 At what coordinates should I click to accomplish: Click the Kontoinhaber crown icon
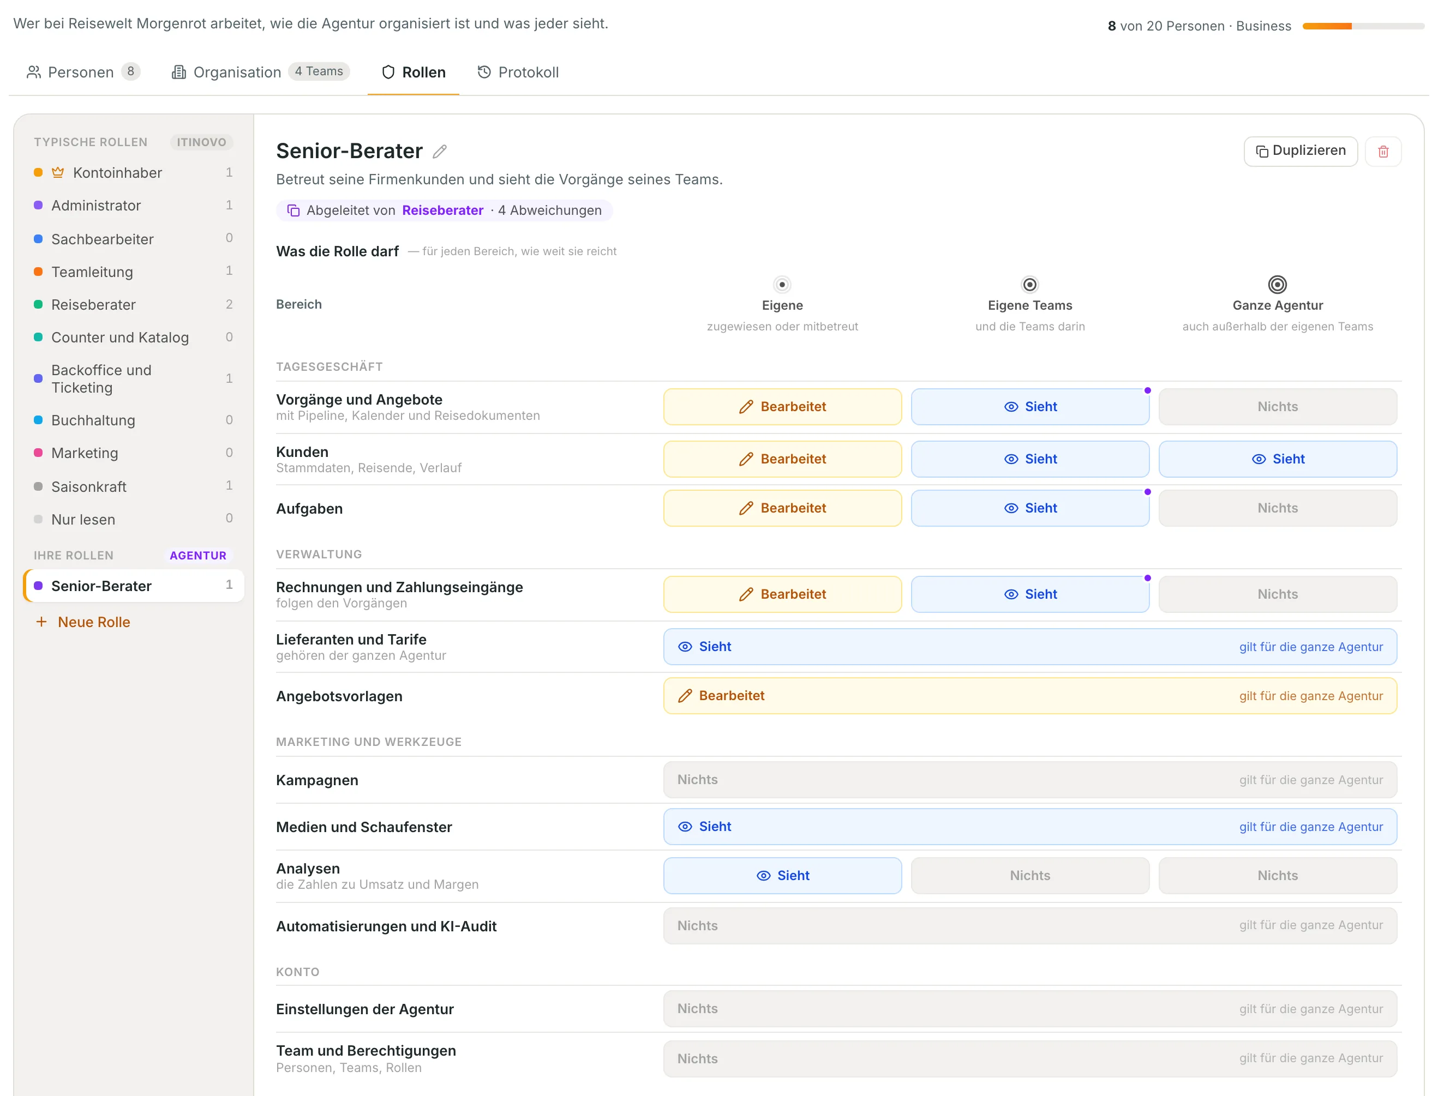click(x=58, y=173)
